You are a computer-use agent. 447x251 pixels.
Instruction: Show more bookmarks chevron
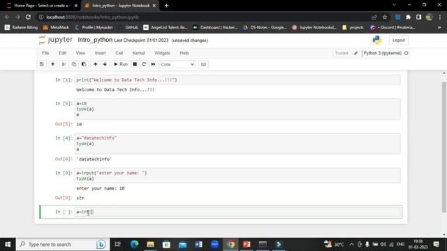(x=439, y=27)
